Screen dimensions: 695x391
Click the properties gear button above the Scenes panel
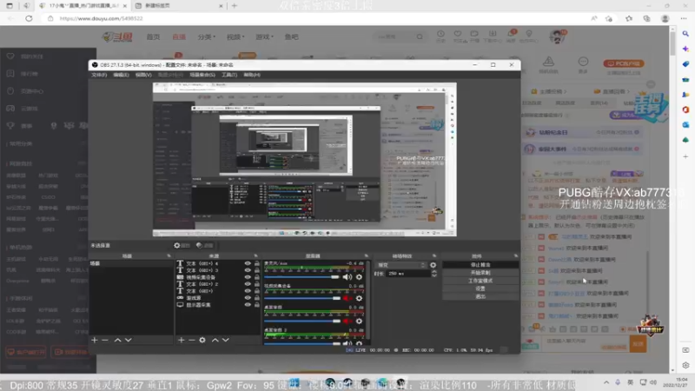182,245
